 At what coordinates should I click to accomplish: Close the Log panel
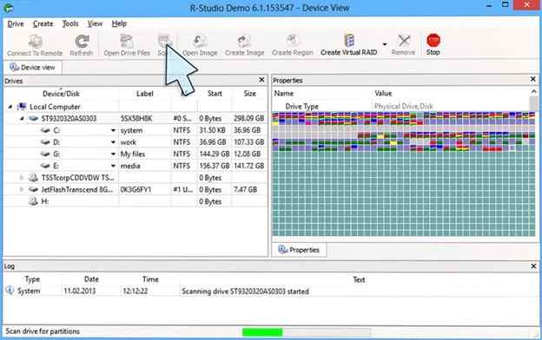tap(533, 266)
